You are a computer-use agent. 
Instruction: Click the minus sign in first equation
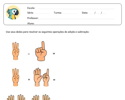pos(29,54)
